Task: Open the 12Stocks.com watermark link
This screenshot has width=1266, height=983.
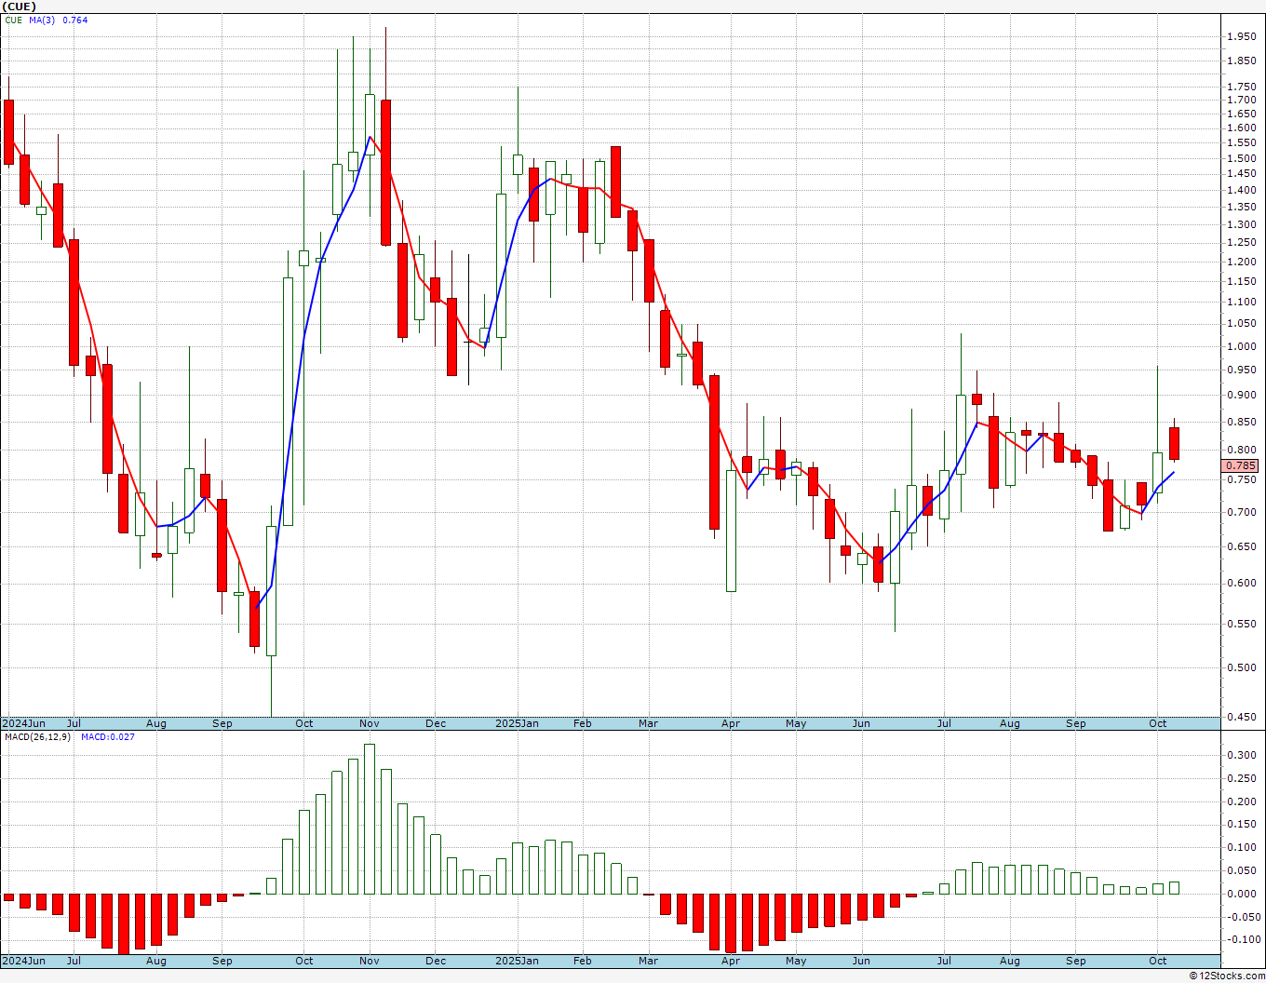Action: coord(1227,976)
